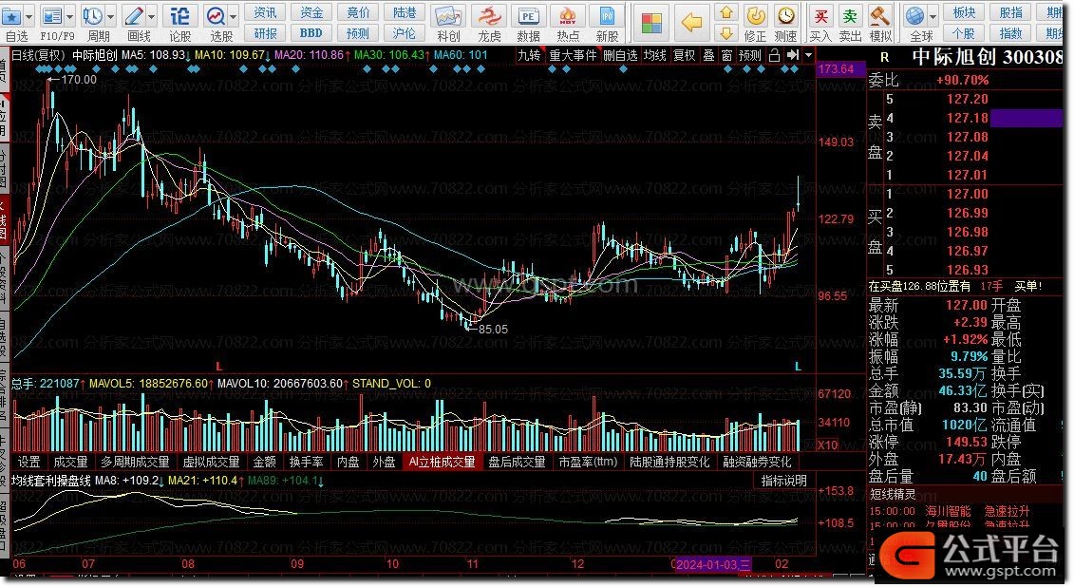Open the 热点 hot topics flame icon
The image size is (1074, 587).
568,16
